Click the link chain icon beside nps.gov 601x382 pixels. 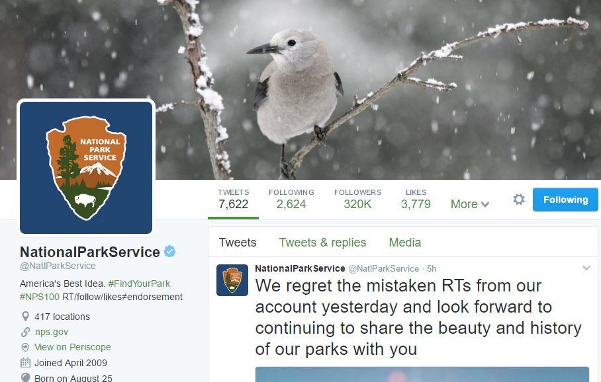(x=25, y=332)
